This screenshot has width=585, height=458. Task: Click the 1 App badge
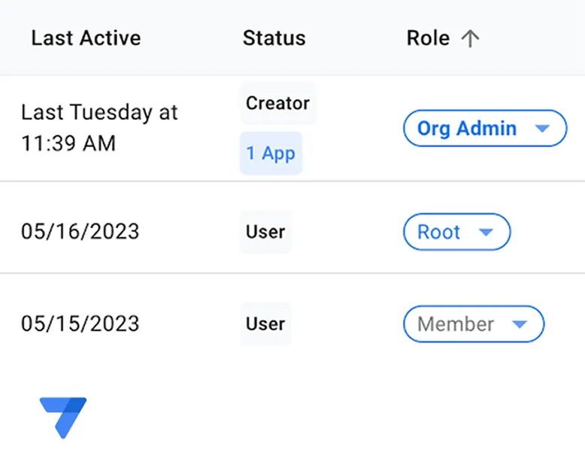[x=271, y=152]
